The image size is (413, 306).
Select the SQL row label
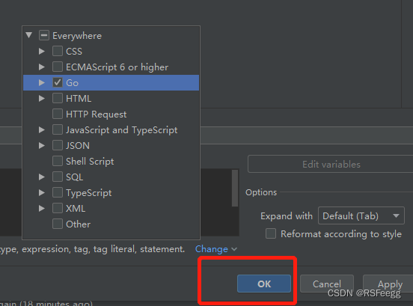[x=75, y=177]
